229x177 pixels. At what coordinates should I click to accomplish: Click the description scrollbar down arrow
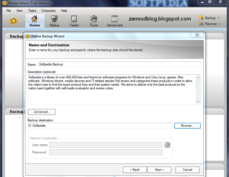[x=198, y=101]
